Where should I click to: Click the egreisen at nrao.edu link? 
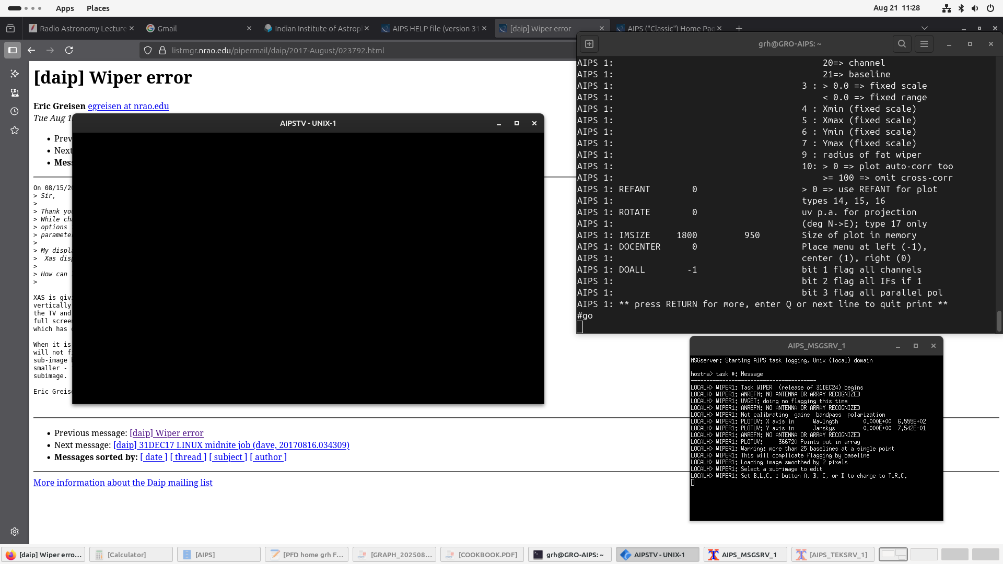[x=128, y=106]
